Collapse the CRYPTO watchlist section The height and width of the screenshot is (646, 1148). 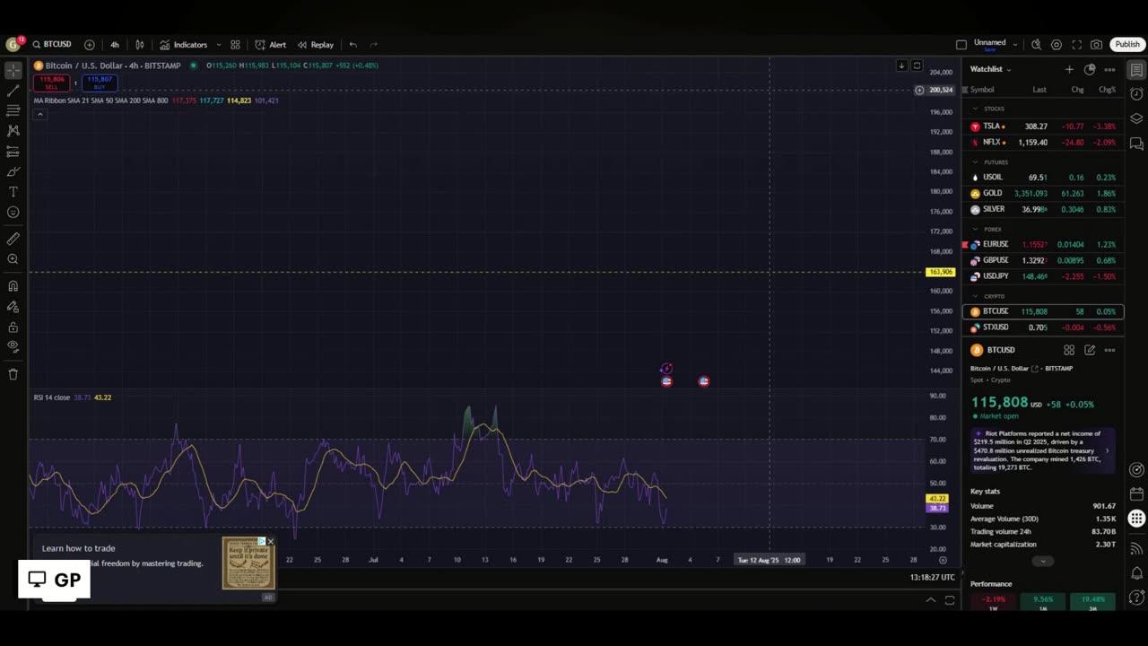976,296
